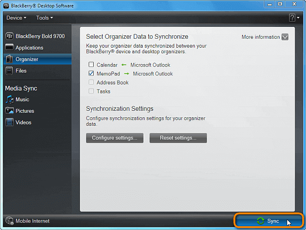Image resolution: width=306 pixels, height=230 pixels.
Task: Open the help dropdown arrow
Action: (298, 18)
